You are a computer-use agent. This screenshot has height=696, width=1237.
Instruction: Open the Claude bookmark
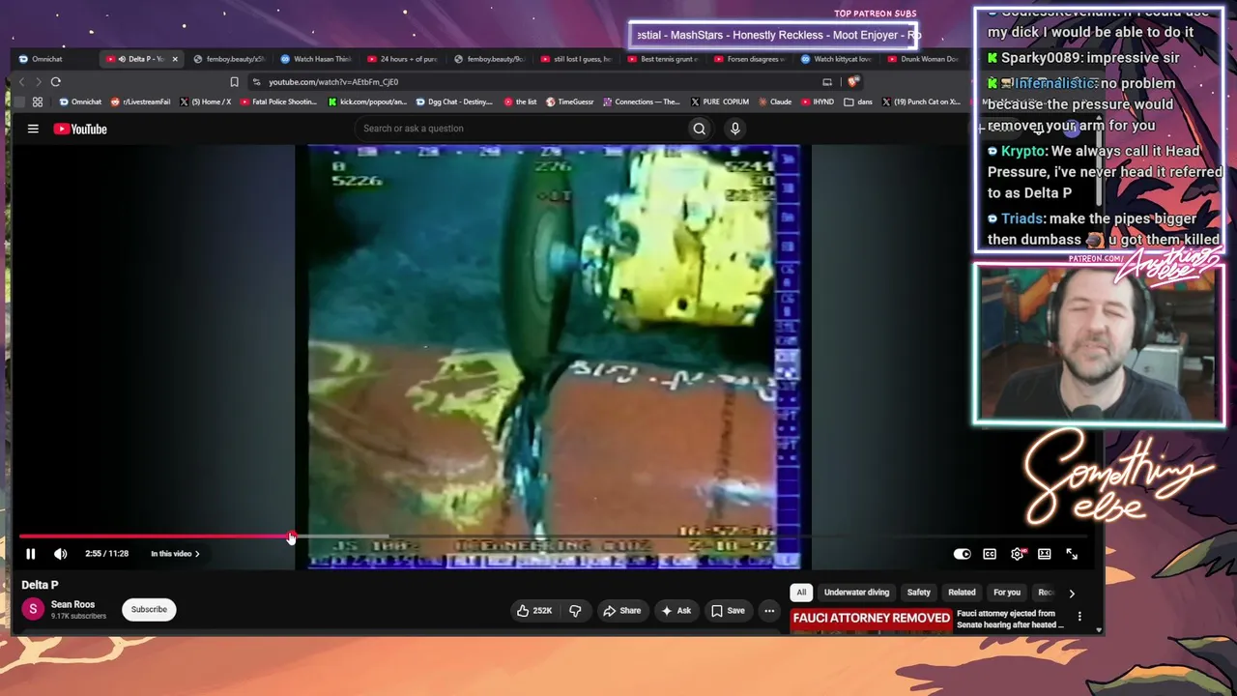tap(774, 101)
